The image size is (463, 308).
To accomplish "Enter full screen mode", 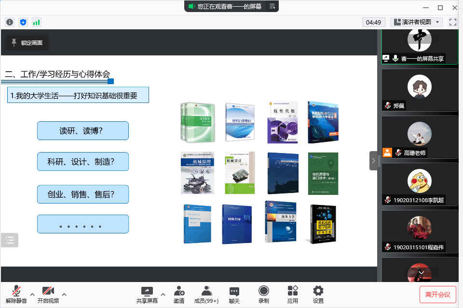I will [x=452, y=22].
